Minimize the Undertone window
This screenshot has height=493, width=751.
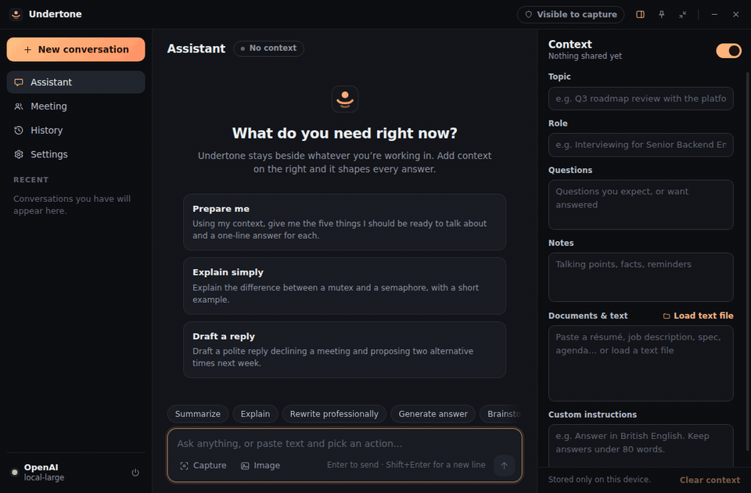(714, 14)
